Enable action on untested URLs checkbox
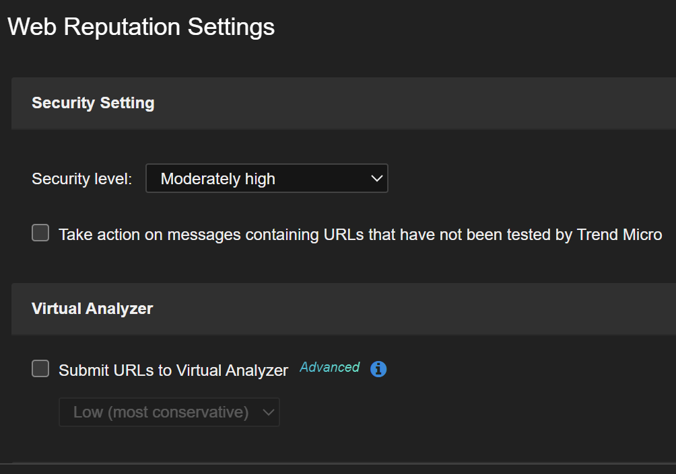Image resolution: width=676 pixels, height=474 pixels. [x=40, y=233]
